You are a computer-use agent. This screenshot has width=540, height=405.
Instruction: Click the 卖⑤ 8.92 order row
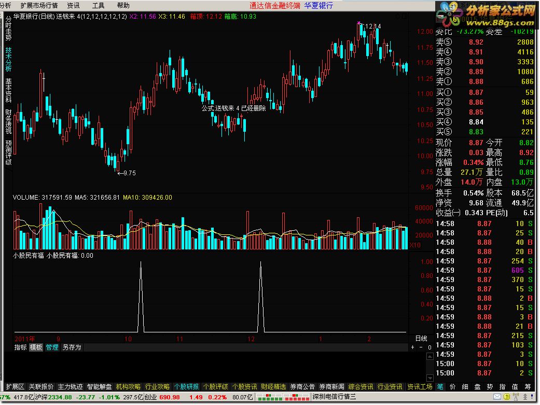click(x=485, y=42)
